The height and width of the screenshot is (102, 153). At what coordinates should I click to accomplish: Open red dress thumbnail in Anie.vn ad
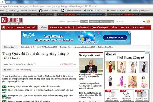pos(110,67)
